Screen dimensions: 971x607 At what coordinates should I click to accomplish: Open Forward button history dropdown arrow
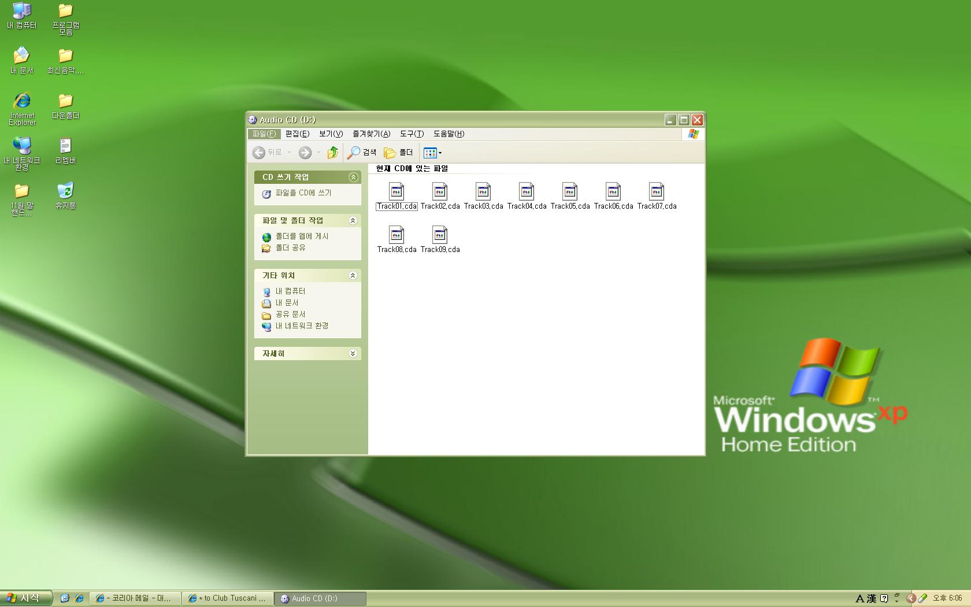(x=318, y=153)
